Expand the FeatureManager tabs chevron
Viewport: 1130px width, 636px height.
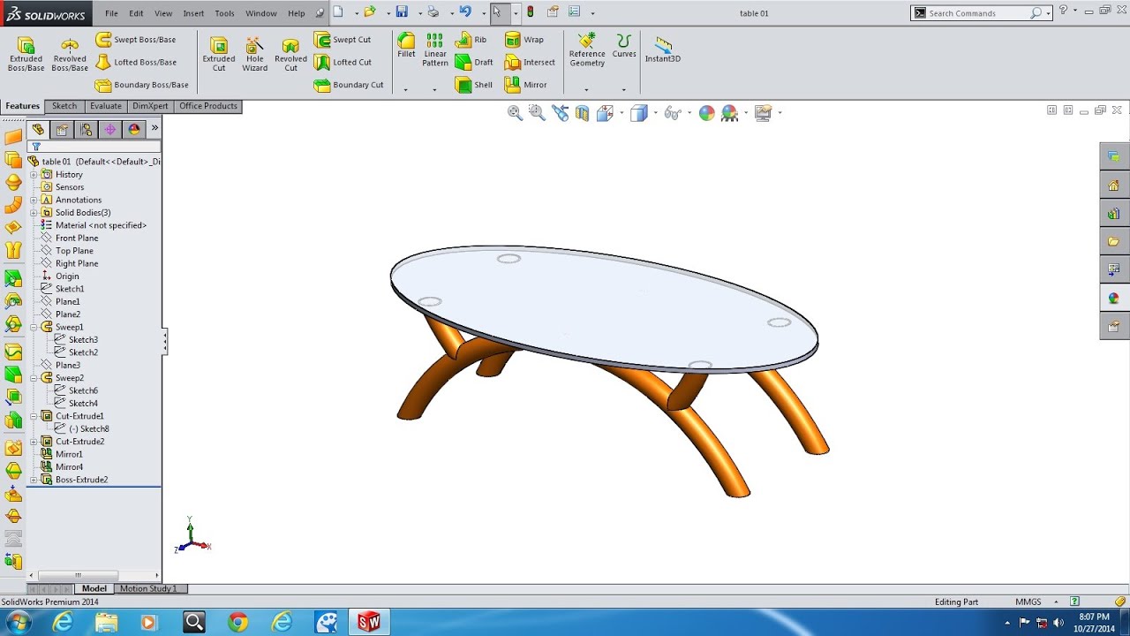coord(154,128)
